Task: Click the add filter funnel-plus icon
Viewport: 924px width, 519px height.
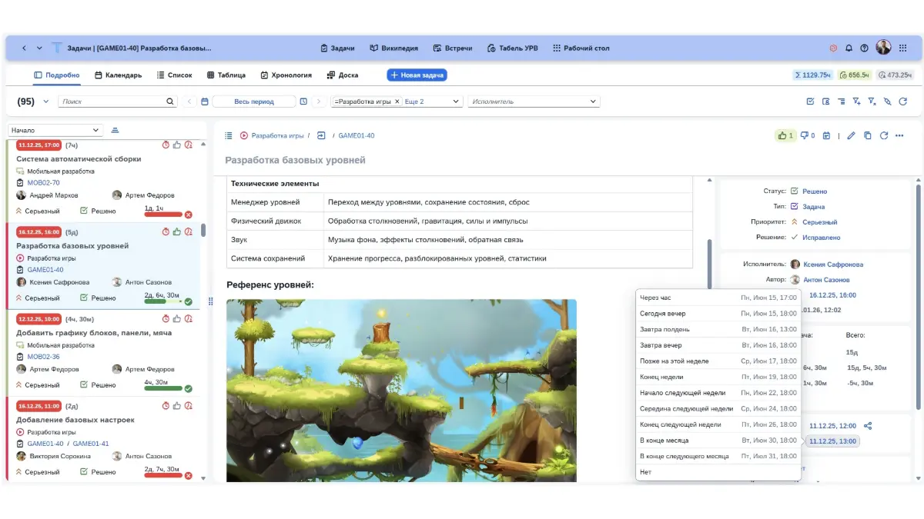Action: (x=856, y=101)
